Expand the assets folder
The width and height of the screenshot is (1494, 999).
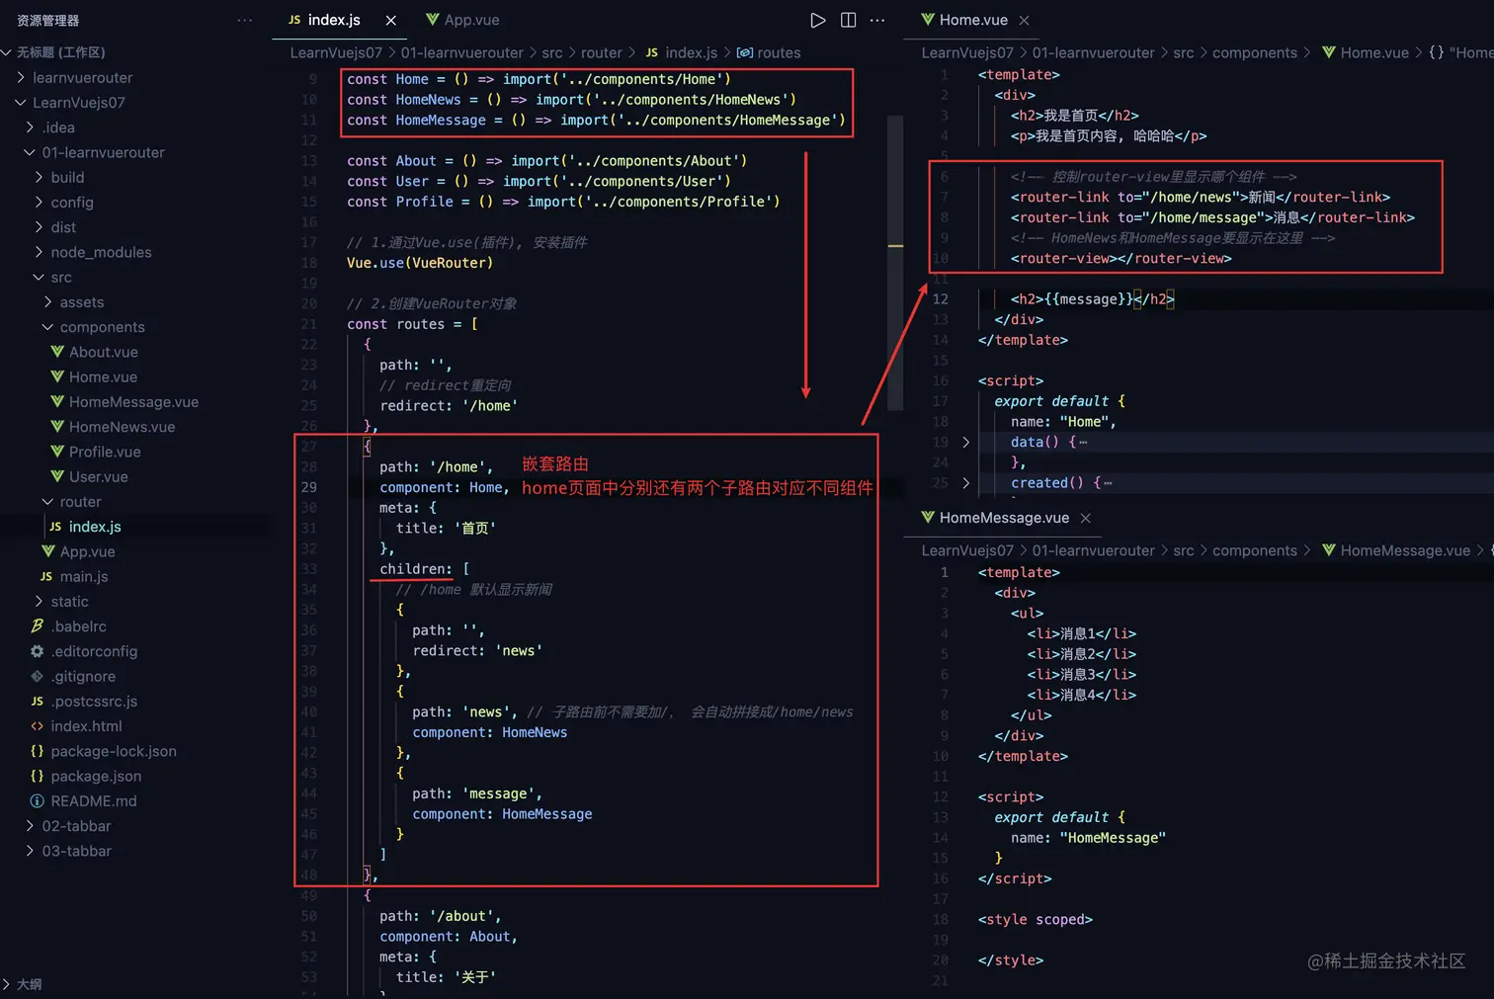81,302
